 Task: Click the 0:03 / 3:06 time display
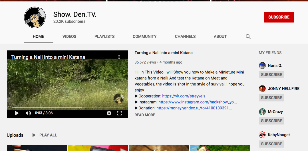coord(44,113)
